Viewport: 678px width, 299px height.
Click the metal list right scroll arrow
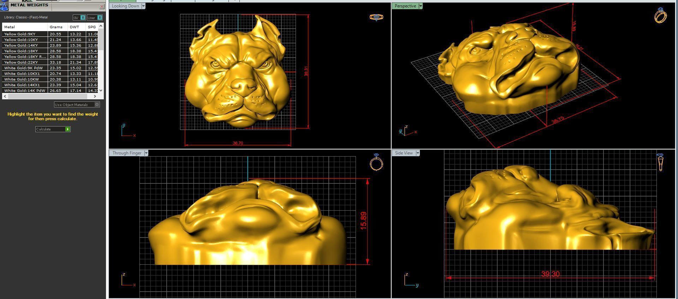pyautogui.click(x=95, y=96)
